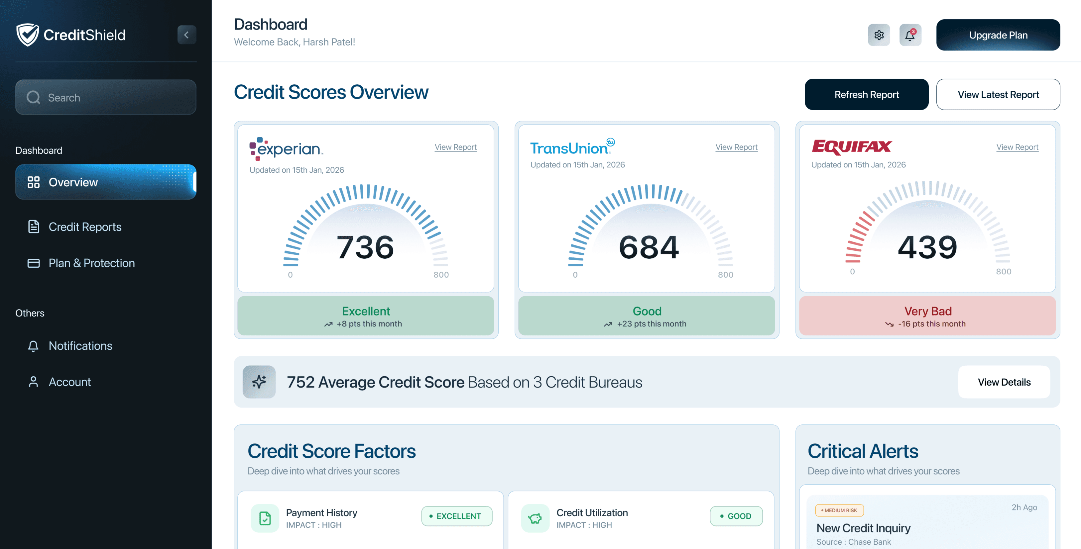Open the Credit Reports menu item

[x=85, y=227]
